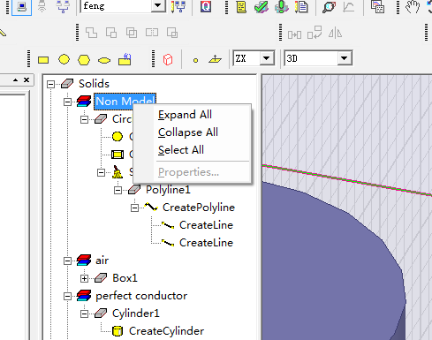Expand the Box1 tree node

point(84,278)
